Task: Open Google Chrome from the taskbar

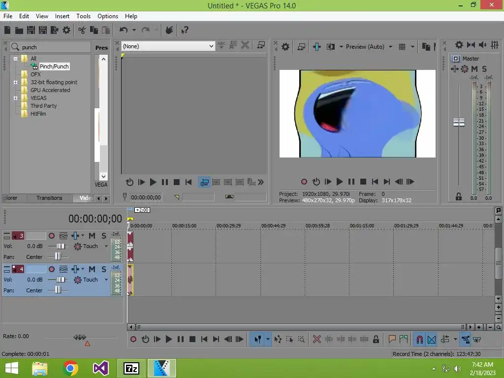Action: (x=70, y=368)
